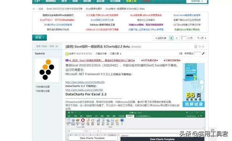The image size is (232, 141).
Task: Click the 下一页 next page button
Action: (202, 38)
